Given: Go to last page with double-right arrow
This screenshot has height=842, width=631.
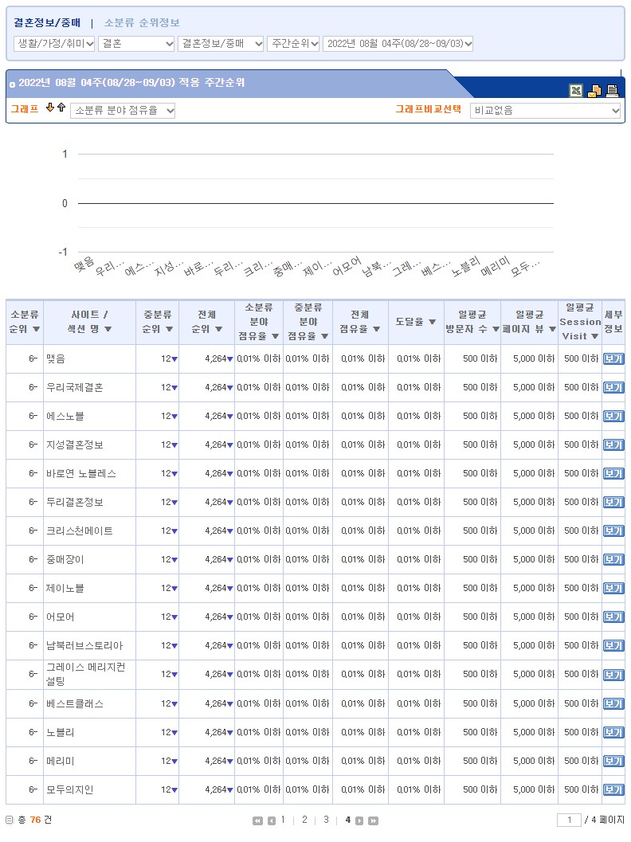Looking at the screenshot, I should pyautogui.click(x=373, y=820).
